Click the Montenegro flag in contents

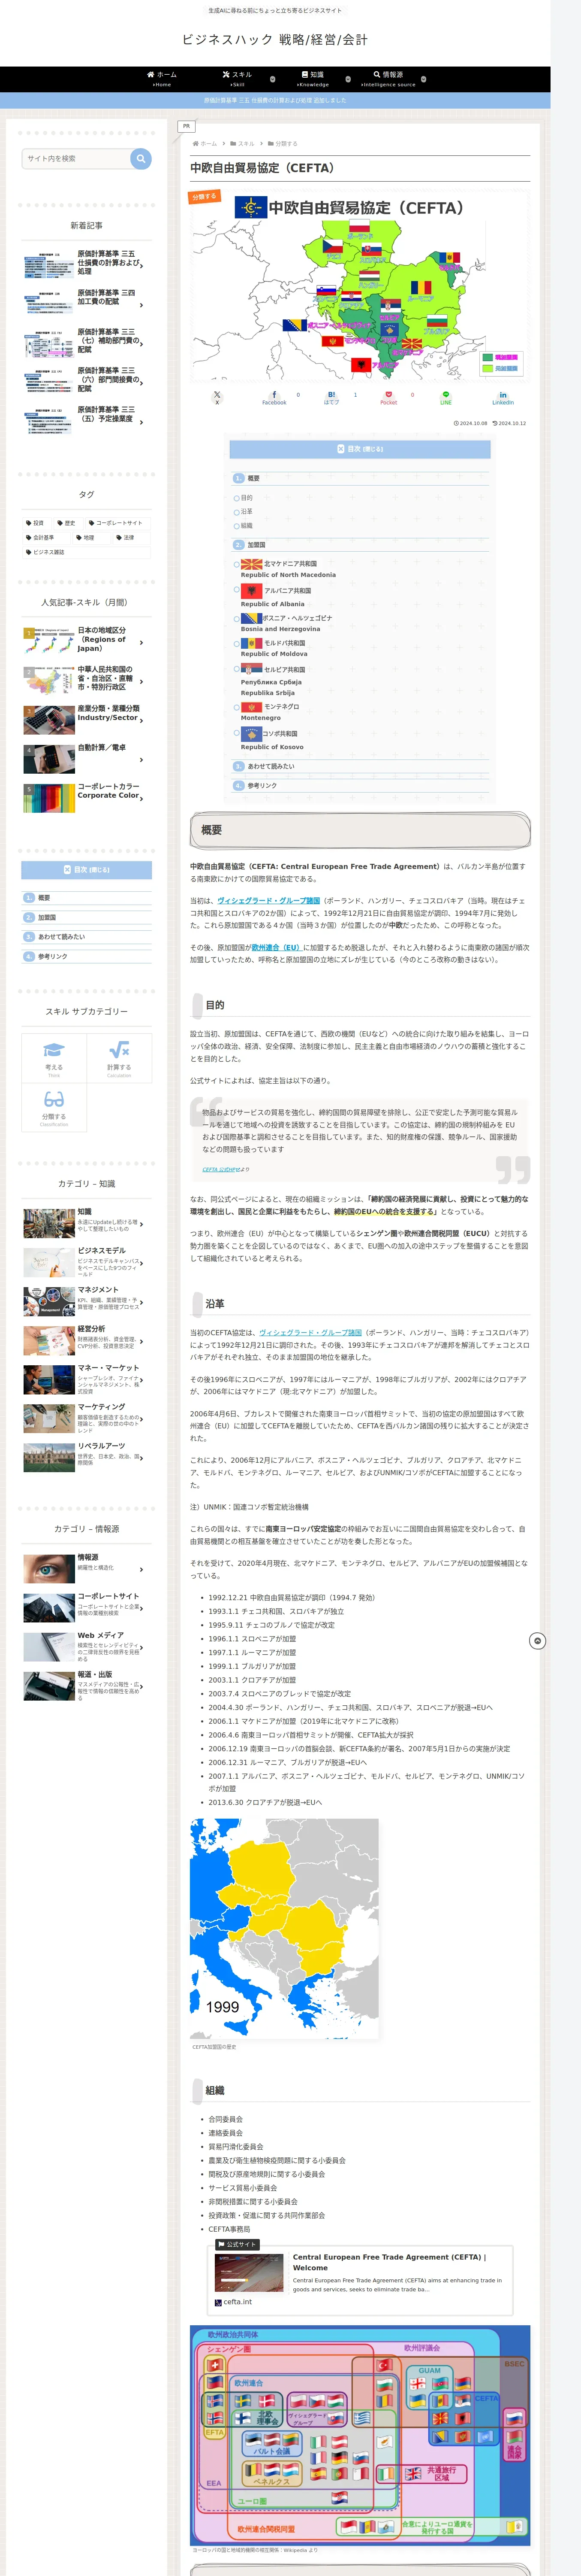point(252,707)
